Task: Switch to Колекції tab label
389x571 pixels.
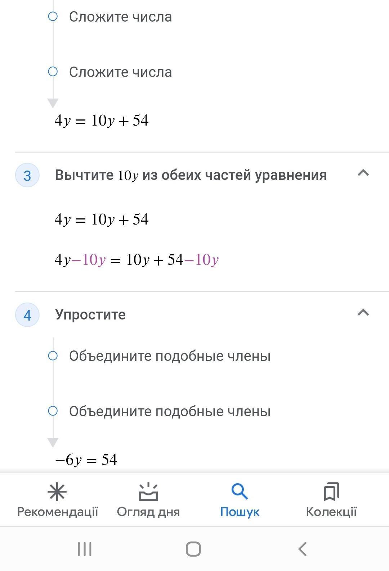Action: click(331, 512)
